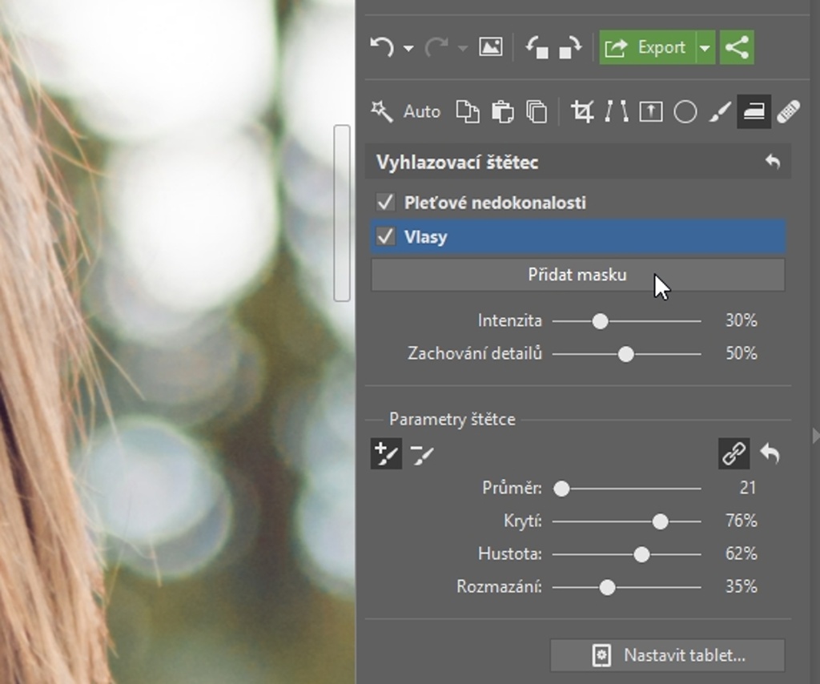
Task: Adjust the Rozmazání slider
Action: pos(607,587)
